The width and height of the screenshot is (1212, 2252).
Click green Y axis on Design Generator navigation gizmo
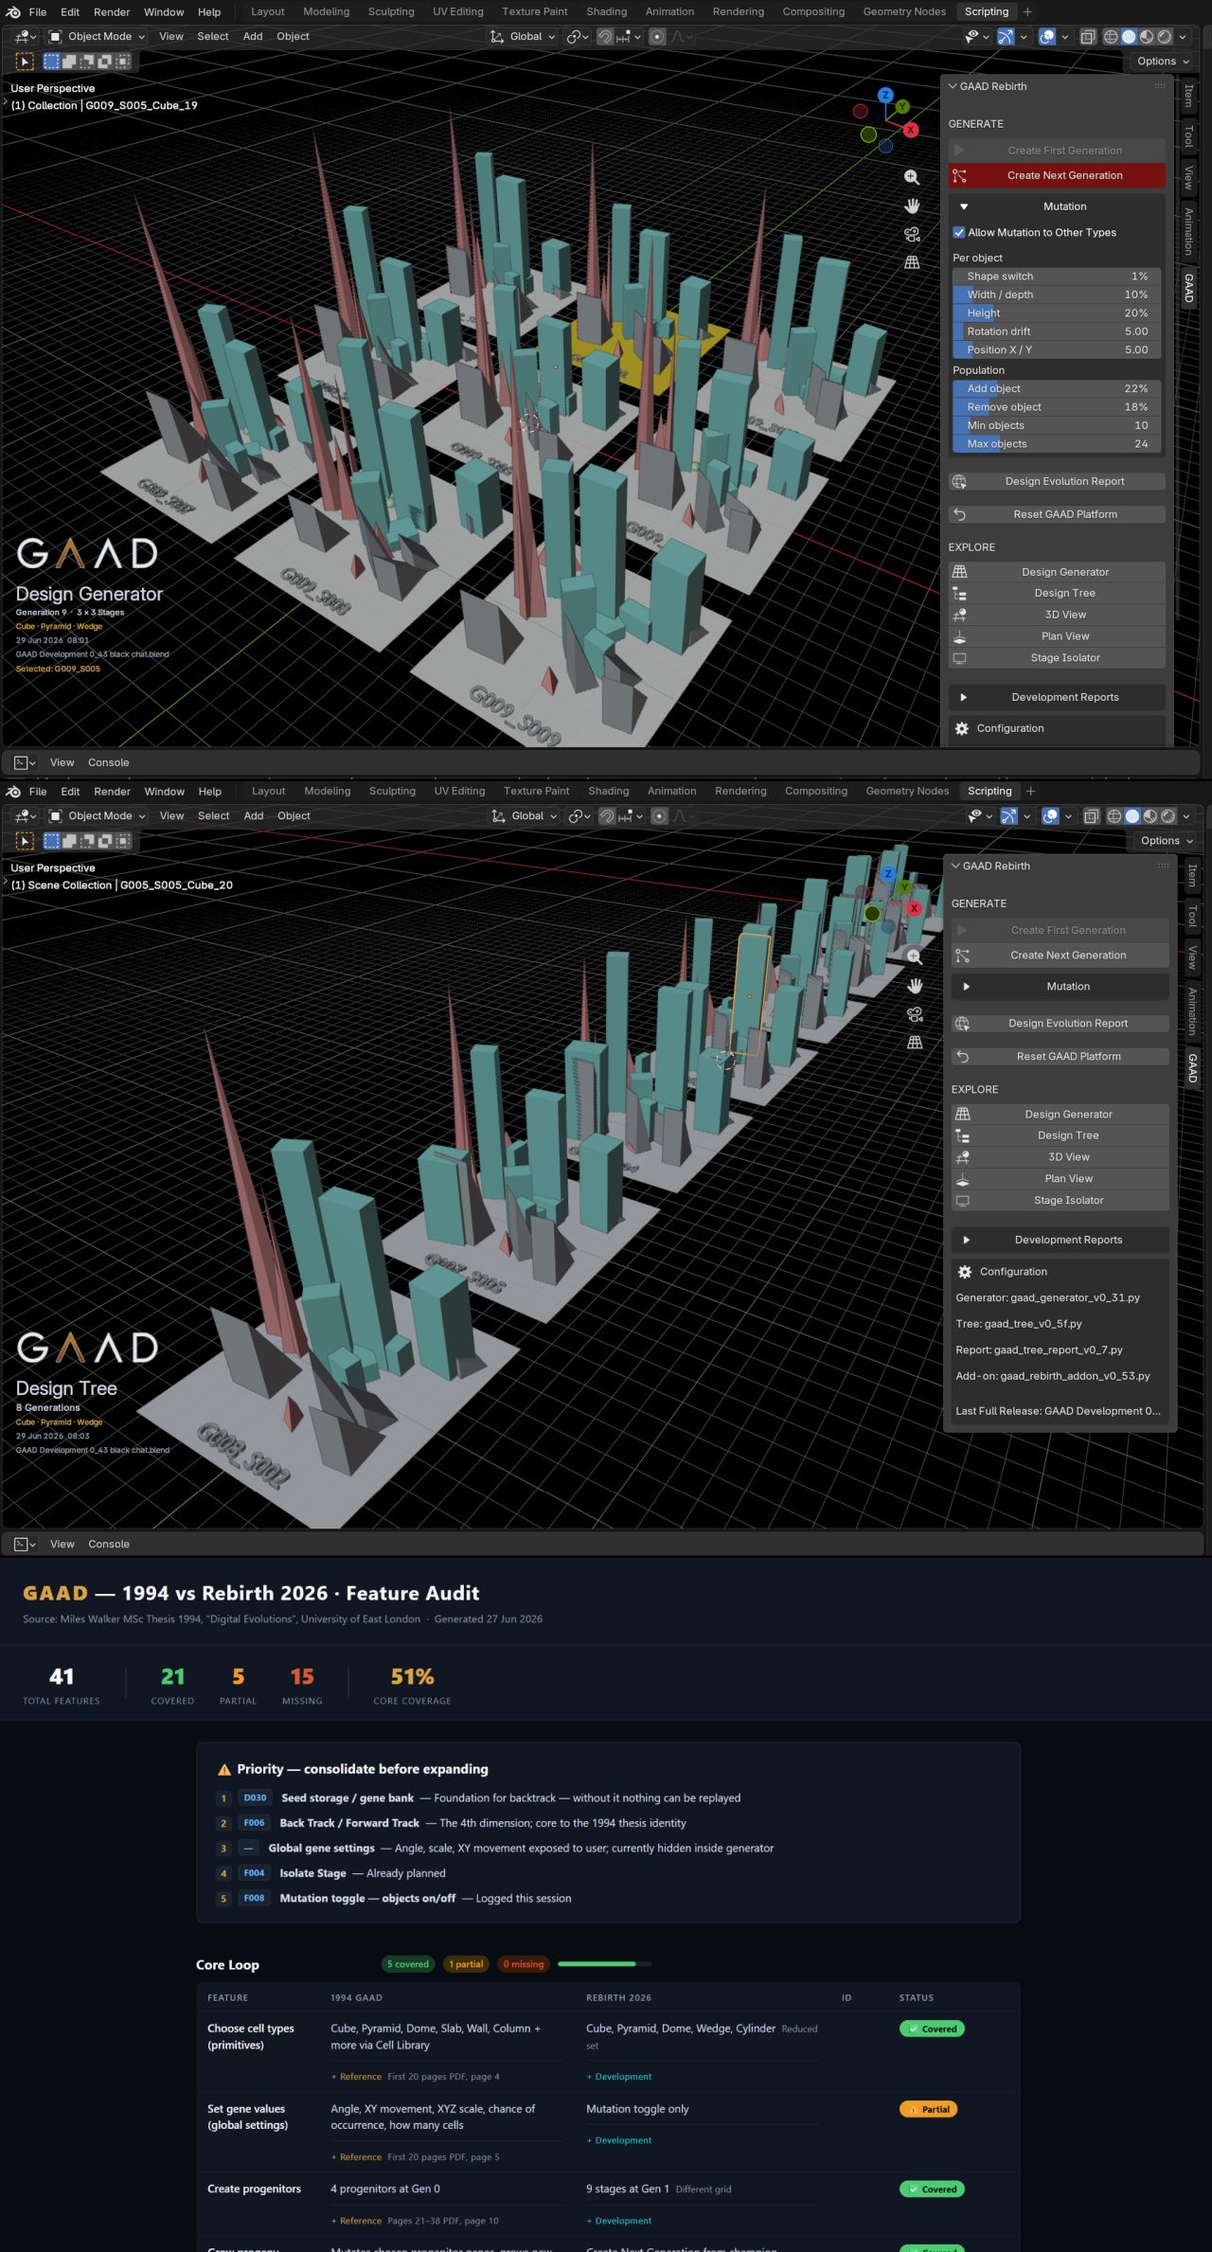[x=902, y=107]
